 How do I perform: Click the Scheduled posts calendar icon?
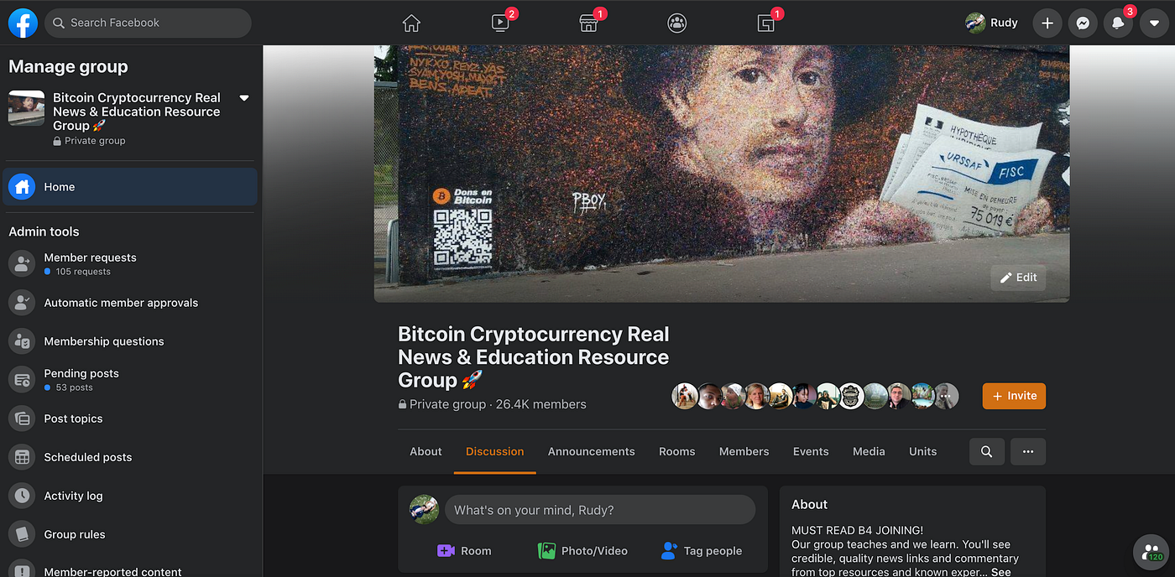pos(22,457)
